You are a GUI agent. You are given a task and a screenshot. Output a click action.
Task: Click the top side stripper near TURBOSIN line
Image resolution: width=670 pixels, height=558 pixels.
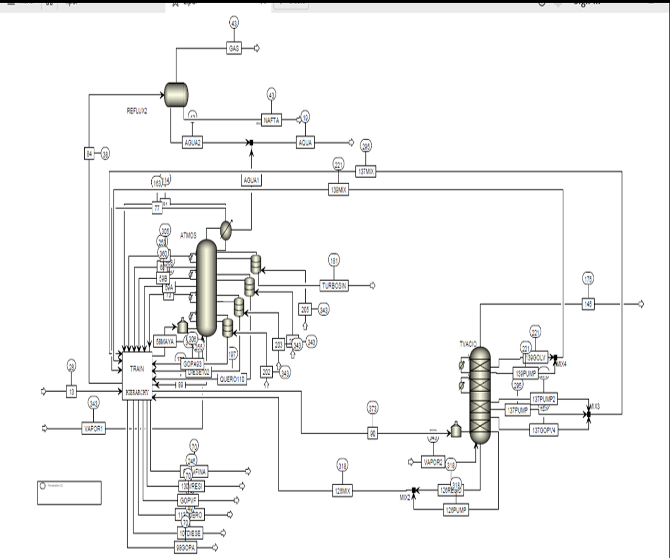click(255, 265)
